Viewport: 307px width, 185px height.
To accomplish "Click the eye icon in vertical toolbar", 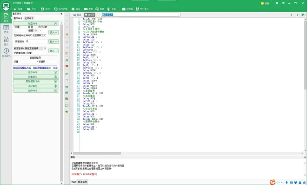I will 67,112.
